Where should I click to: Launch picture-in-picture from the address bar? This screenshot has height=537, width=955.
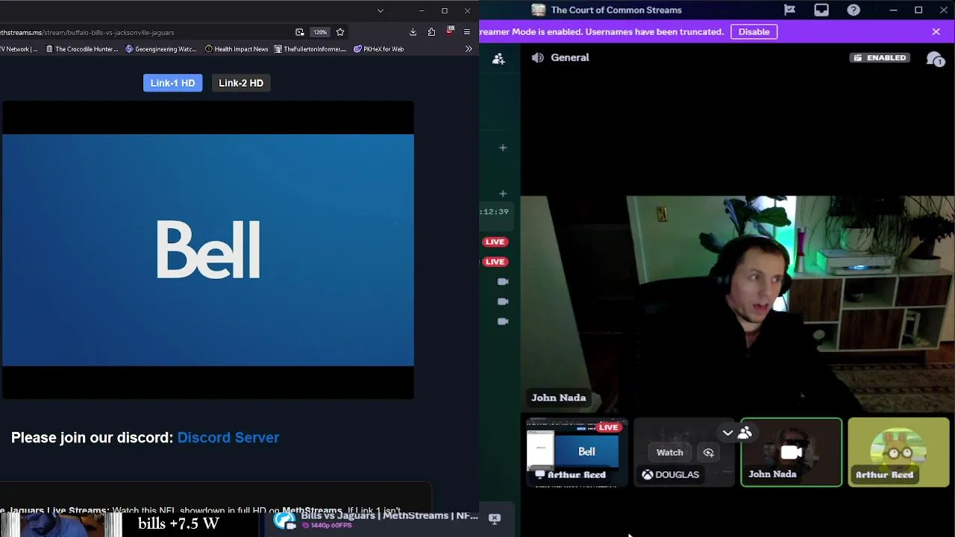point(300,32)
